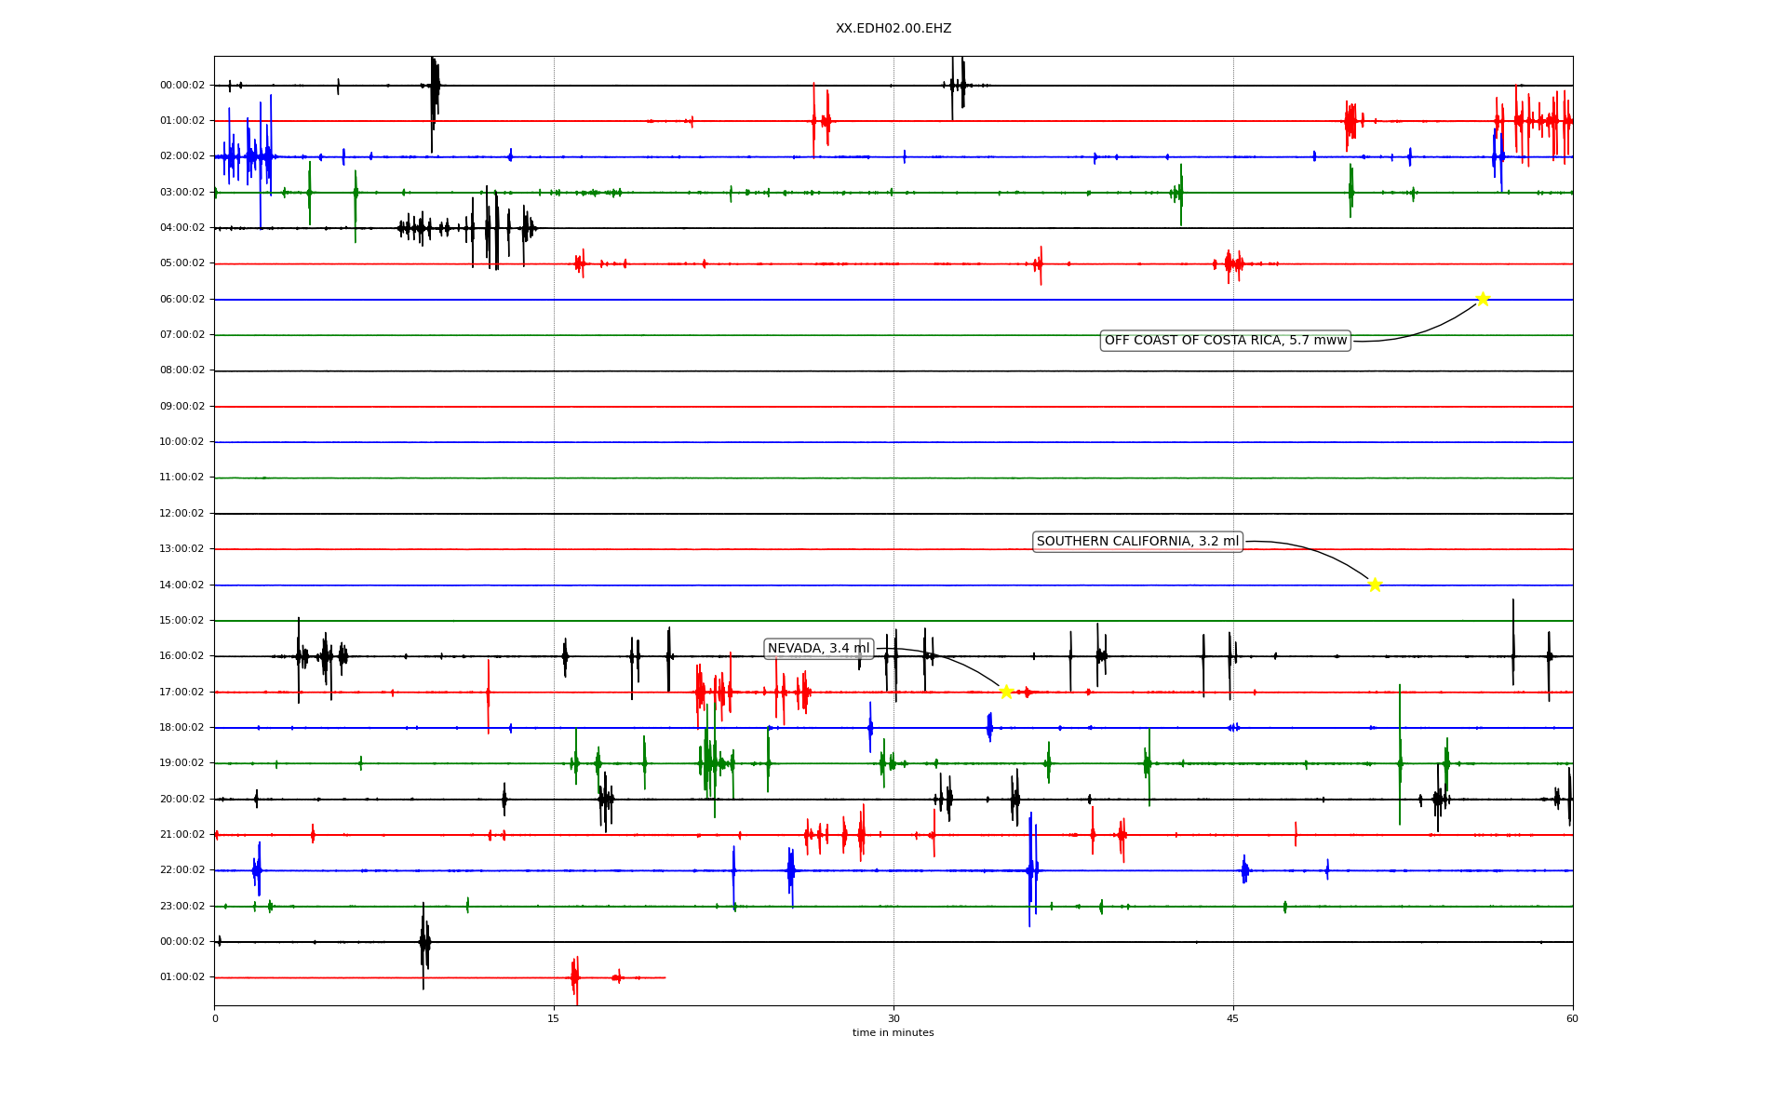This screenshot has width=1787, height=1117.
Task: Click the 'time in minutes' axis label
Action: click(x=893, y=1033)
